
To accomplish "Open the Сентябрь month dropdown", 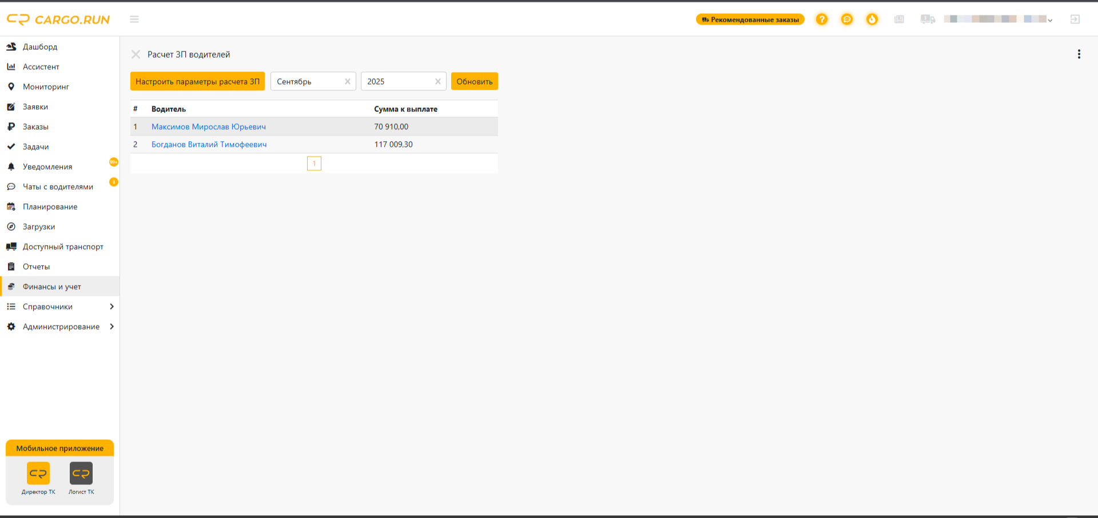I will (x=313, y=82).
